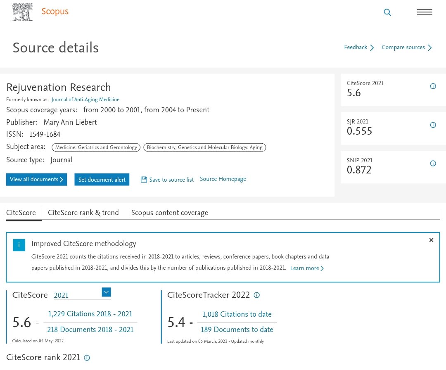Close the Improved CiteScore methodology banner

[x=431, y=240]
